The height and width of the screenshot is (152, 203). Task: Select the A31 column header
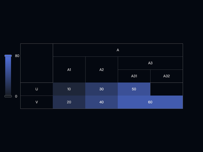(134, 76)
